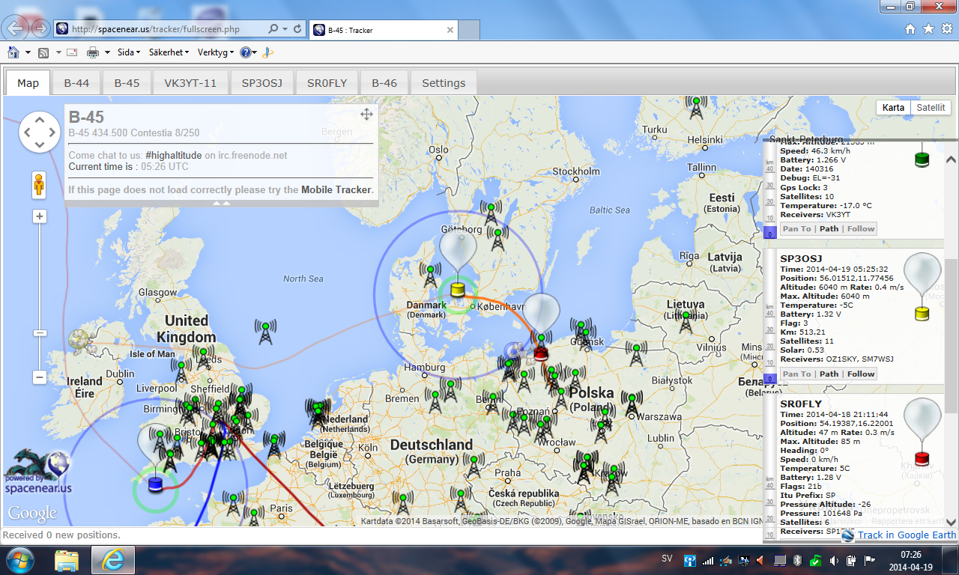Click Follow for the VK3YT vehicle
This screenshot has height=575, width=959.
coord(861,228)
